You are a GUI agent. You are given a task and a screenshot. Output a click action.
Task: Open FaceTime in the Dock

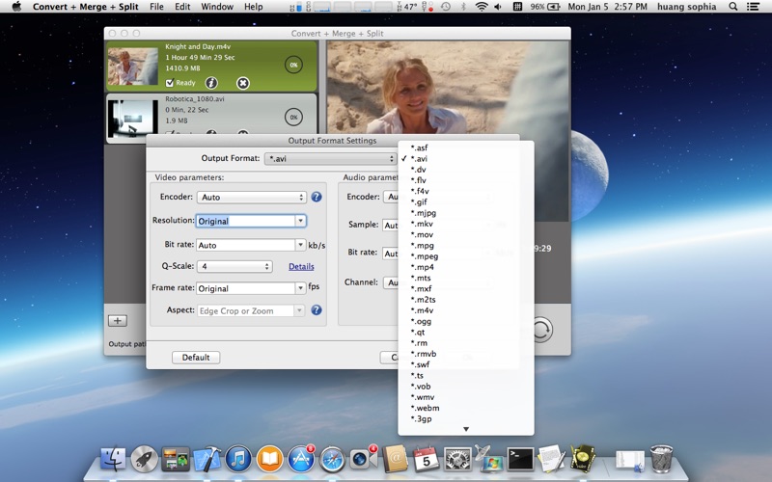point(364,459)
